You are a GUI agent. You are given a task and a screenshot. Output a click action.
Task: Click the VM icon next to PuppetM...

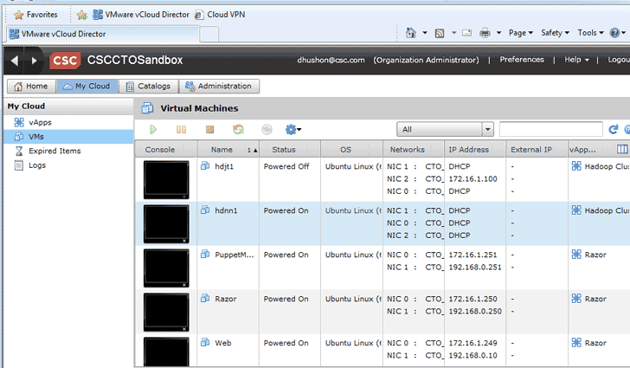coord(205,255)
